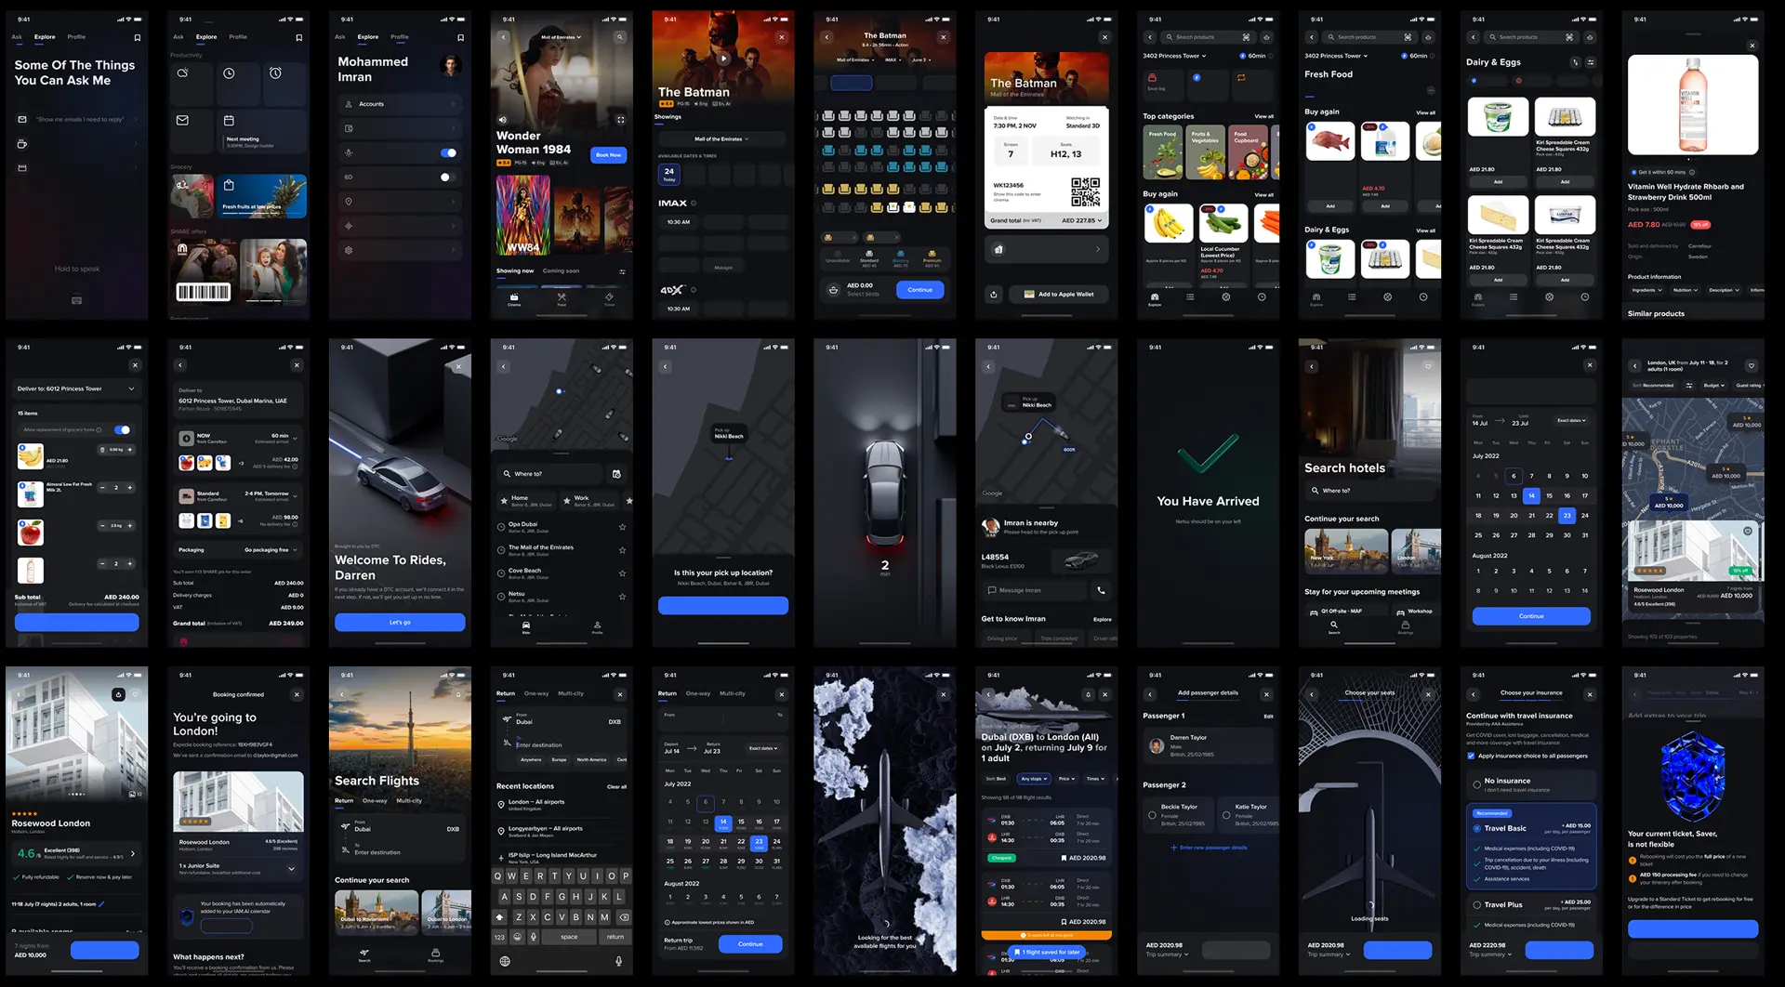Expand 1 x Junior Suite details

point(292,869)
